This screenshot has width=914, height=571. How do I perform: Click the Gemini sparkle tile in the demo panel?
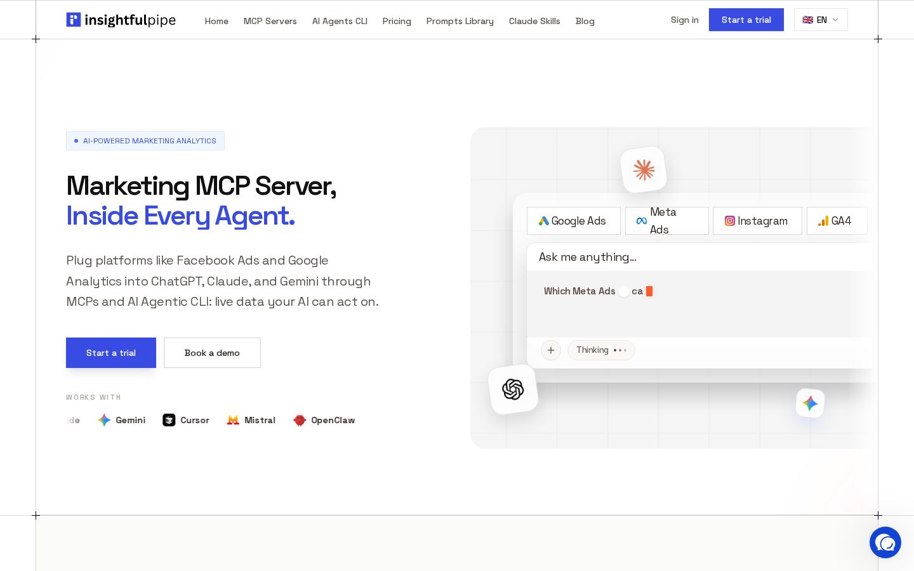point(810,403)
